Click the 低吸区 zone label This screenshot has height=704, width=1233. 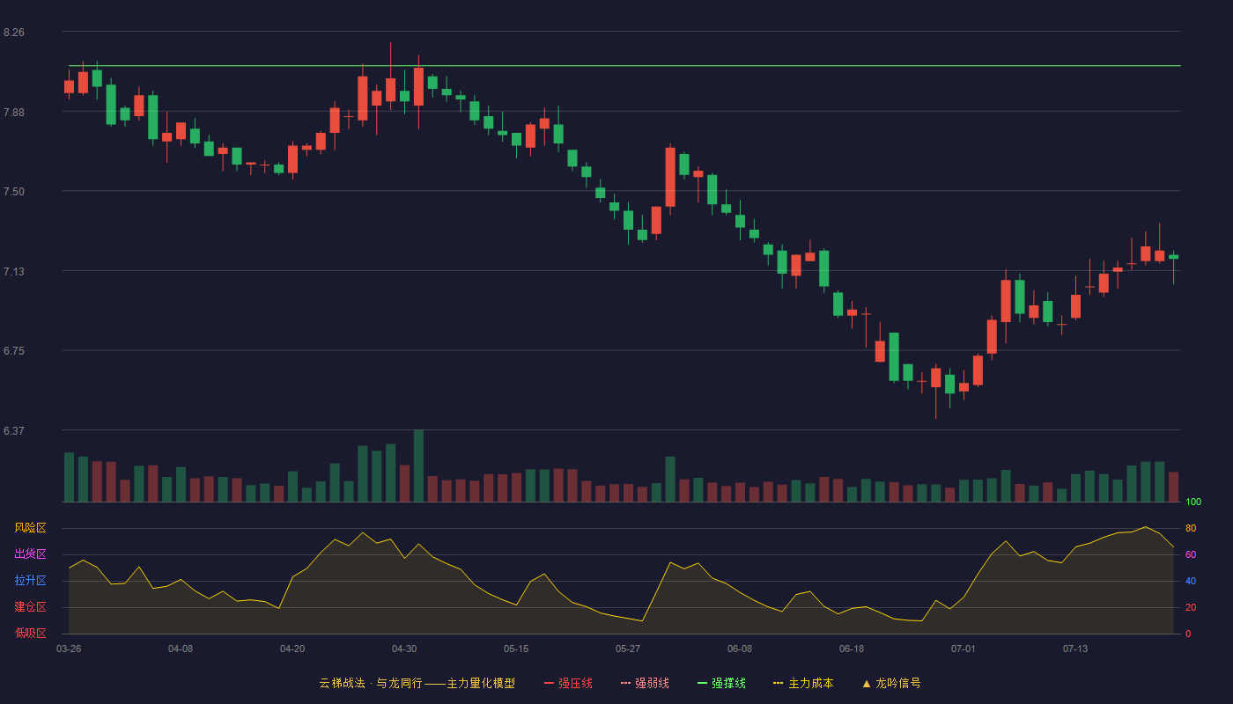[x=30, y=634]
